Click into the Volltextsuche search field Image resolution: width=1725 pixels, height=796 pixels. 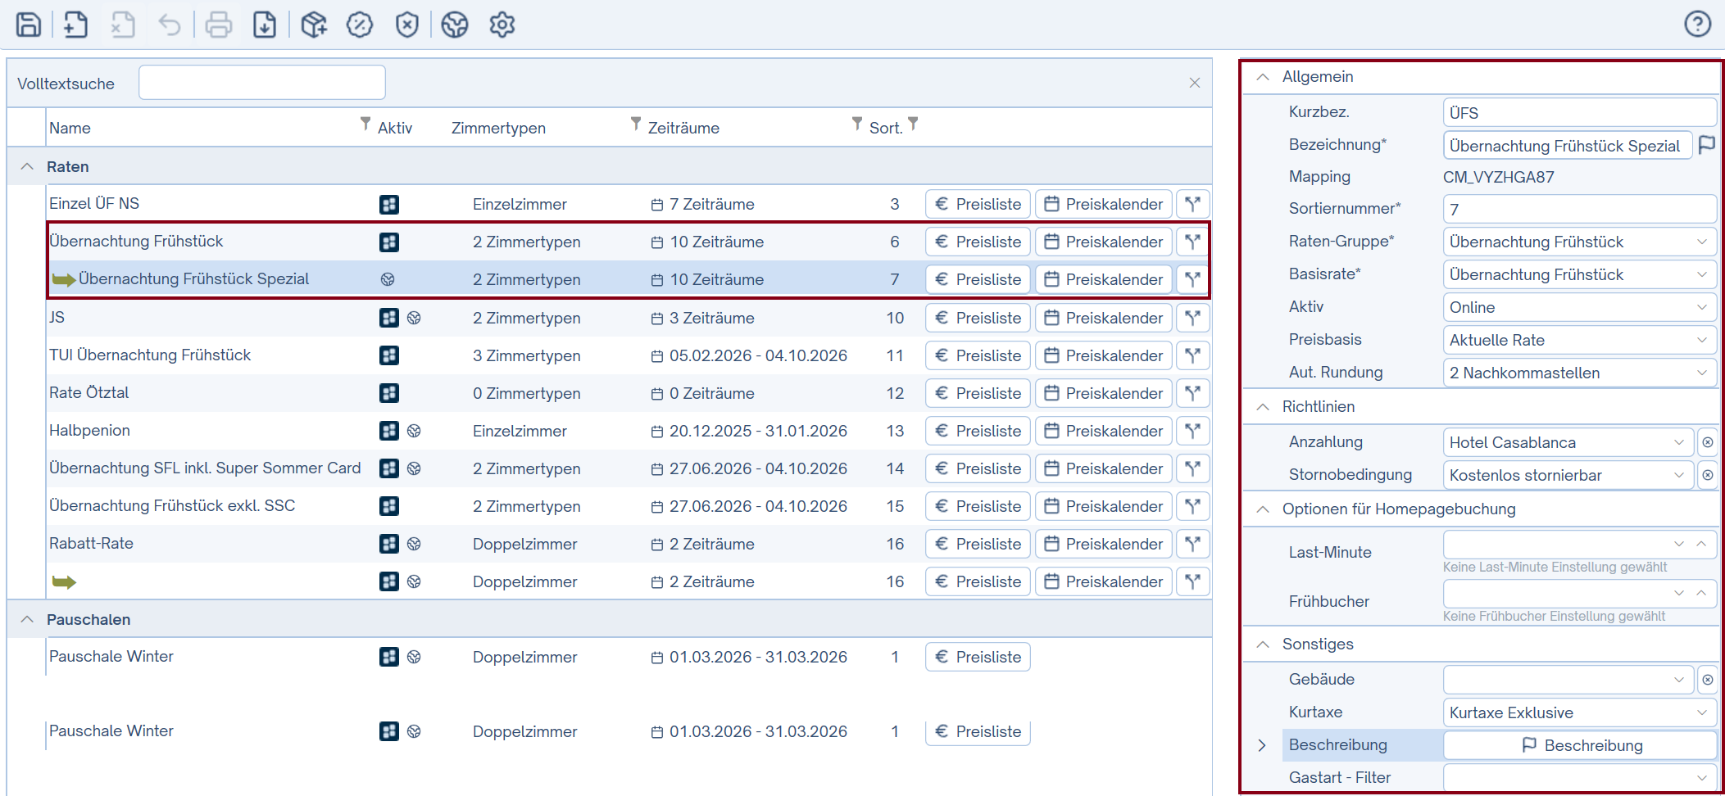(262, 83)
